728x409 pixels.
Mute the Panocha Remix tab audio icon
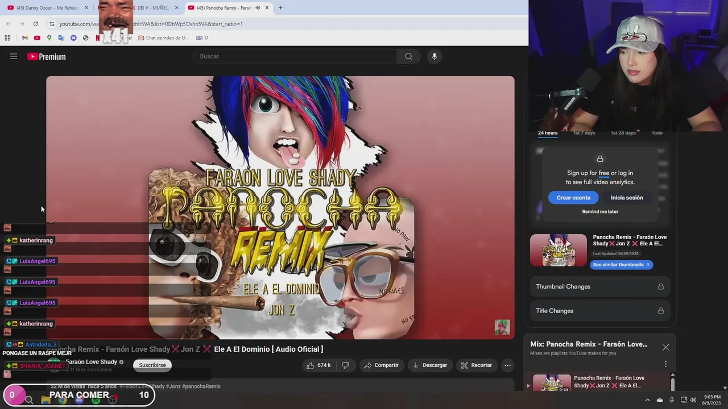pos(258,8)
